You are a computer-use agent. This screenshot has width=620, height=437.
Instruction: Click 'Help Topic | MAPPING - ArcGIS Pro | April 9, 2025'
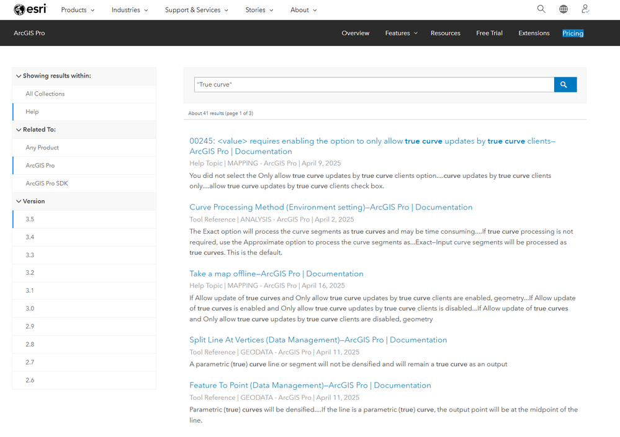click(x=265, y=164)
